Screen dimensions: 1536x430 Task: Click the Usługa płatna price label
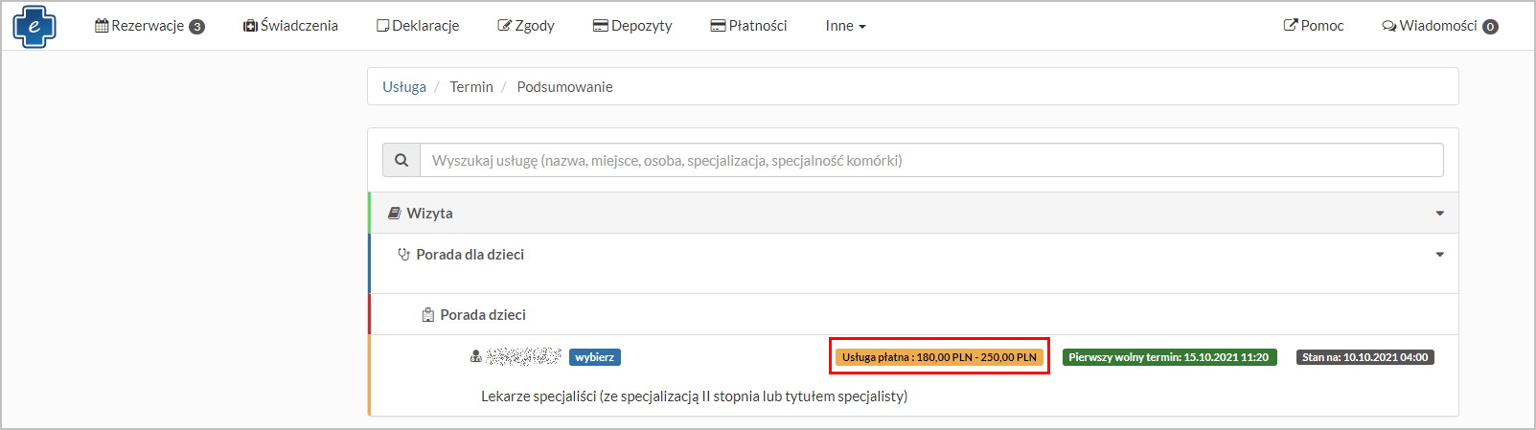pos(939,357)
